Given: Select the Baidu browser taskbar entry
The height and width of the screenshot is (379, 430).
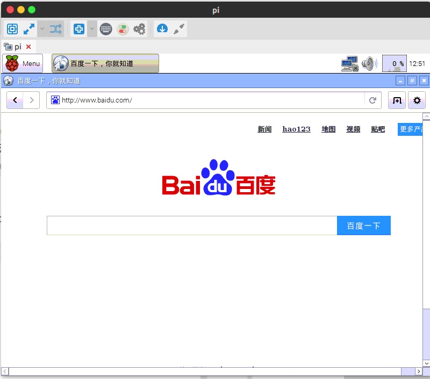Looking at the screenshot, I should pos(105,63).
